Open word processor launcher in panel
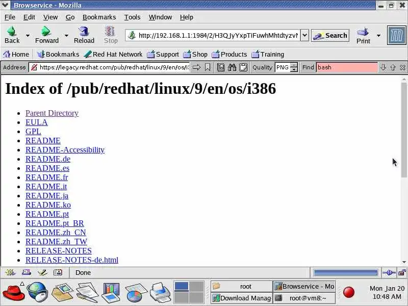Viewport: 408px width, 306px height. (87, 292)
